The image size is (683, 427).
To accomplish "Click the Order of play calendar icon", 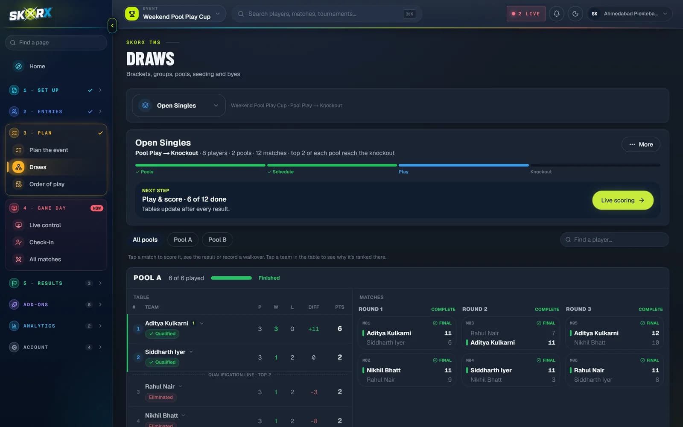I will pyautogui.click(x=18, y=184).
